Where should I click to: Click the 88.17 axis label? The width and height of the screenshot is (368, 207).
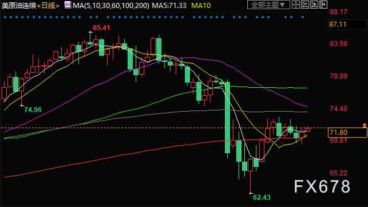coord(338,12)
